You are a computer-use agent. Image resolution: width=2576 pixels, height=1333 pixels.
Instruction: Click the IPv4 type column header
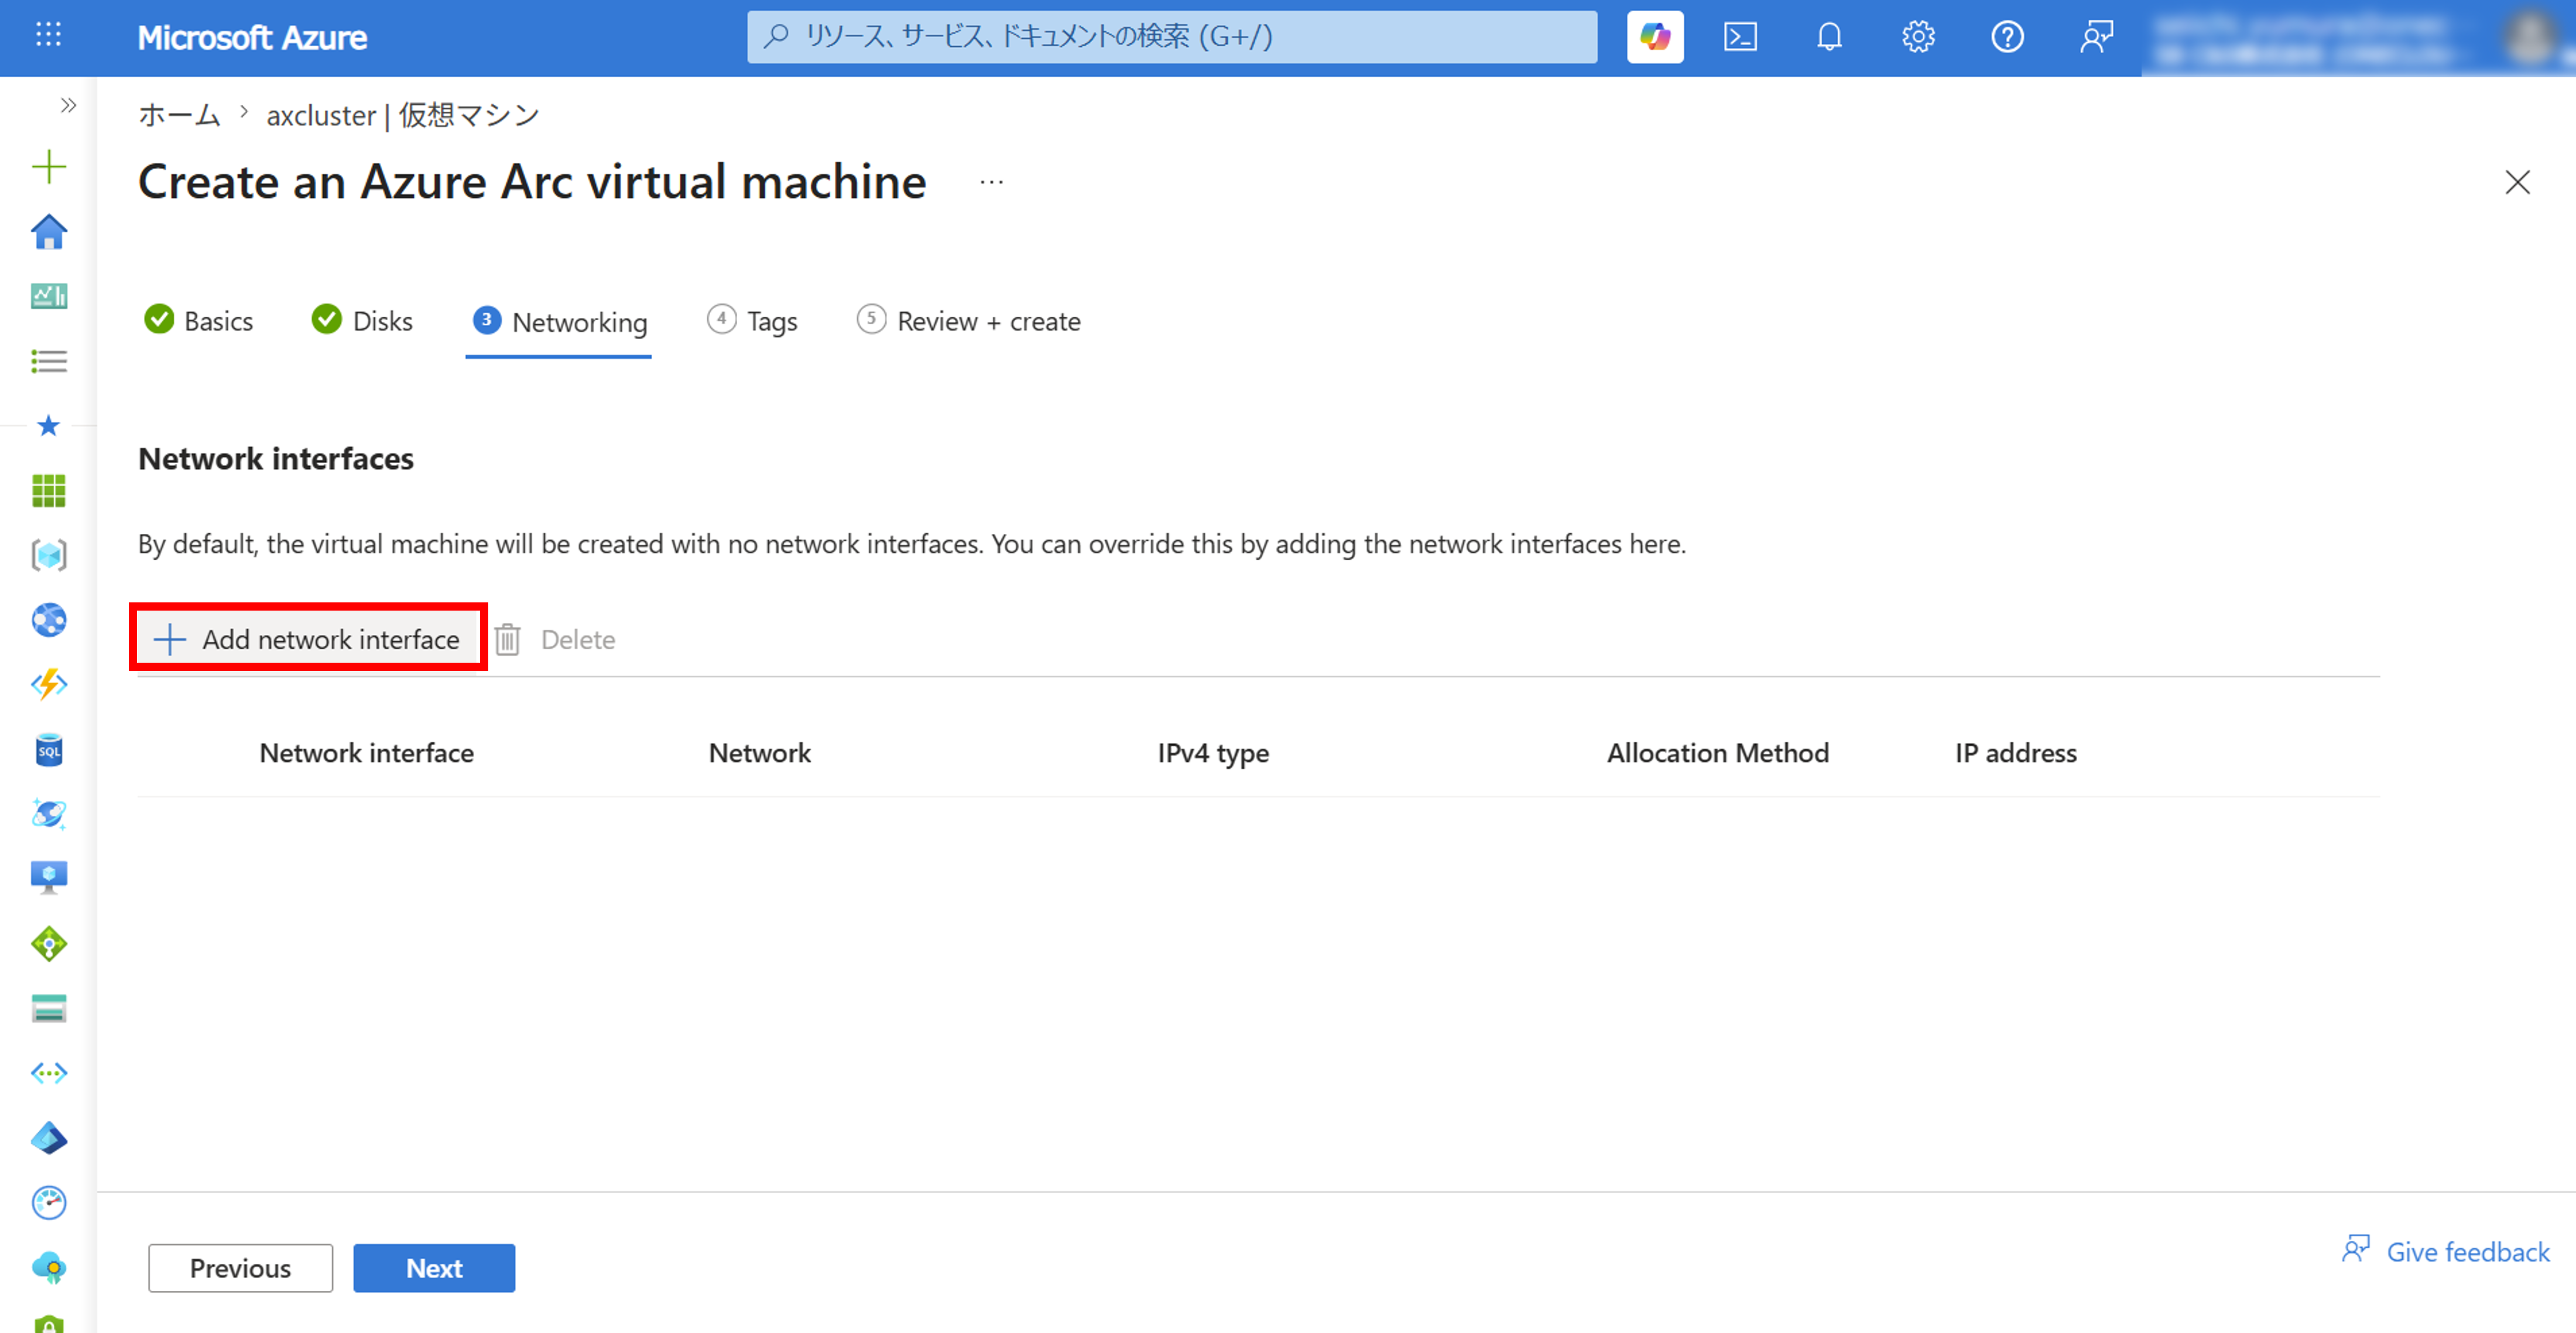[1213, 753]
